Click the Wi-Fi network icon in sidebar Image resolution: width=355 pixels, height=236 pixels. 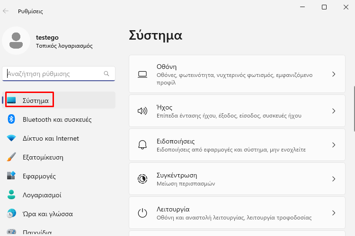11,138
